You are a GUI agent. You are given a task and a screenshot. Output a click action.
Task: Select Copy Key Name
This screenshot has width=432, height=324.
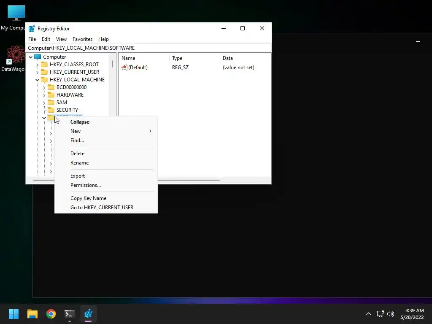pos(106,198)
